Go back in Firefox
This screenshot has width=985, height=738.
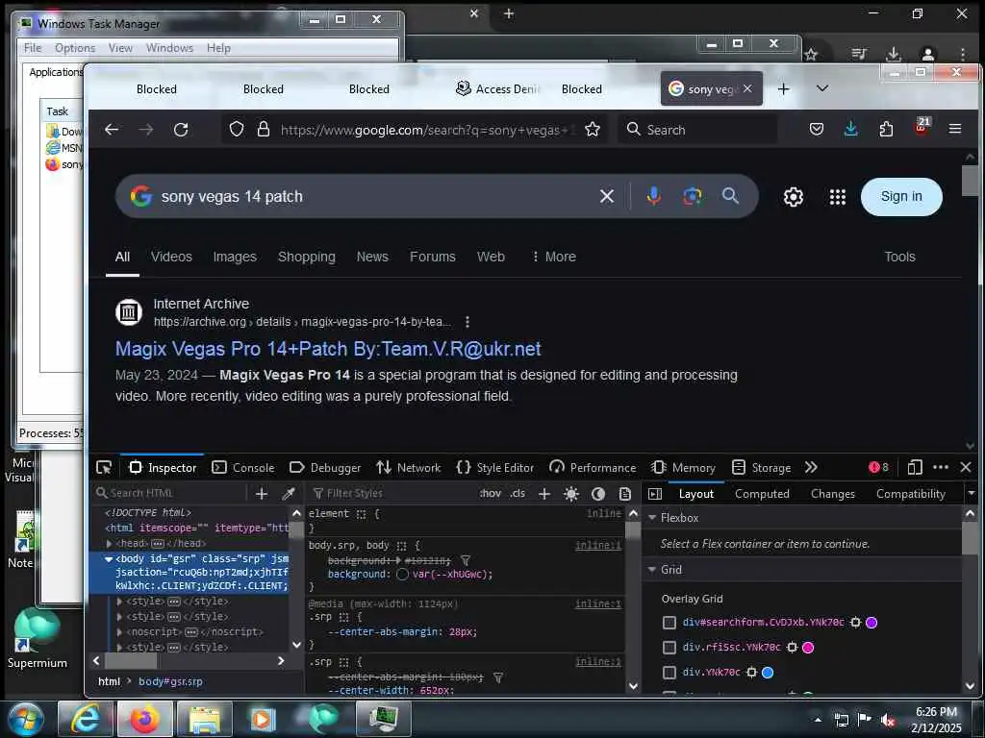(112, 130)
